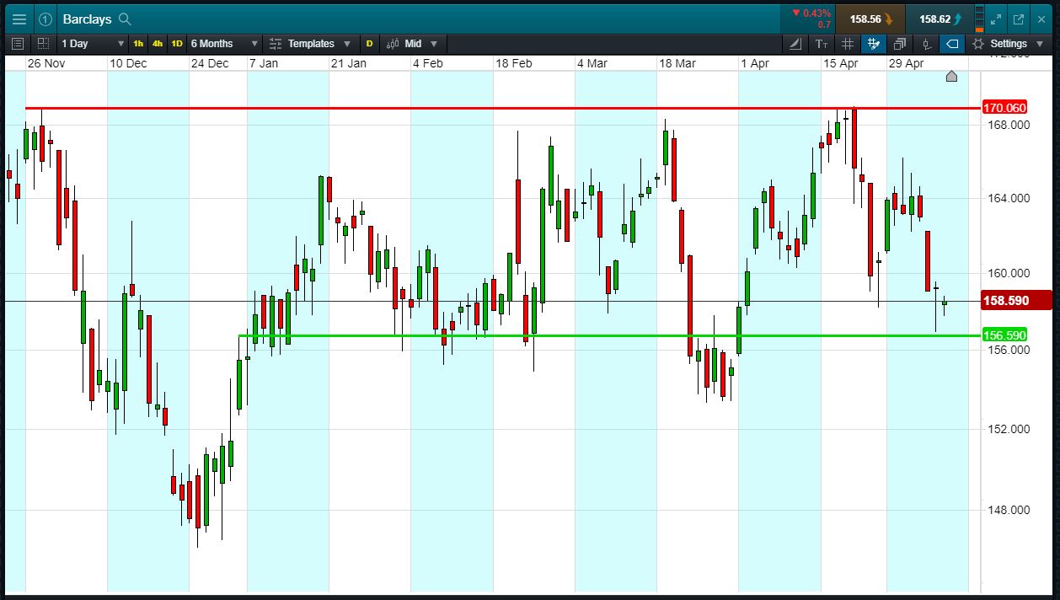The width and height of the screenshot is (1060, 600).
Task: Click the market sentiment bar indicator
Action: tap(979, 19)
